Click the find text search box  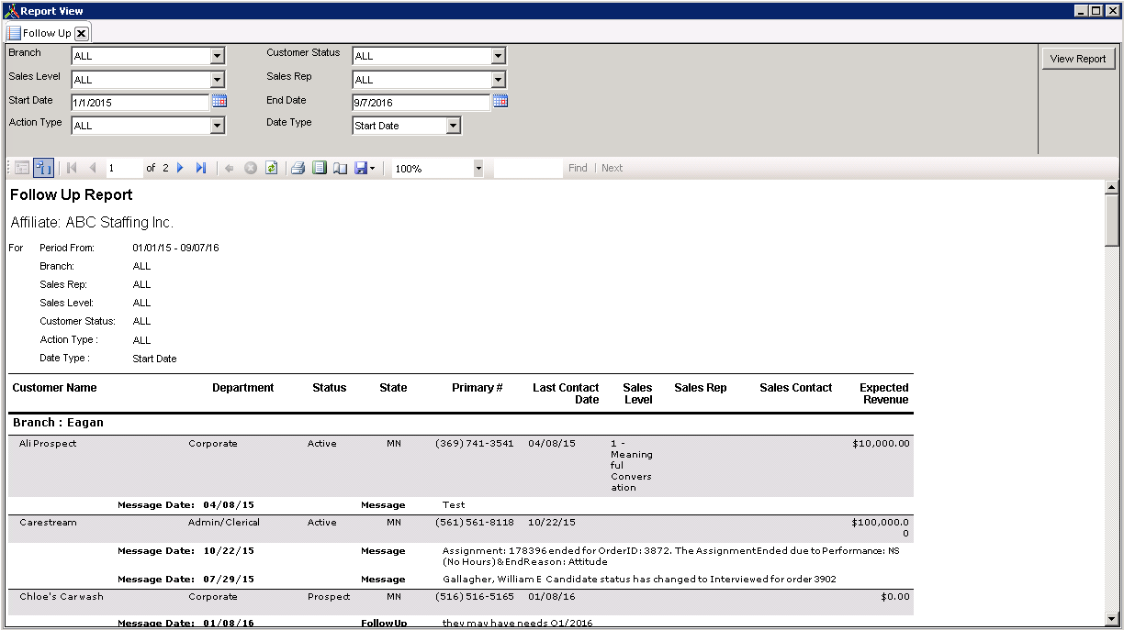coord(528,169)
